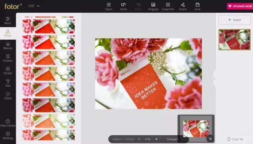
Task: Open the Frames tool
Action: coord(8,58)
